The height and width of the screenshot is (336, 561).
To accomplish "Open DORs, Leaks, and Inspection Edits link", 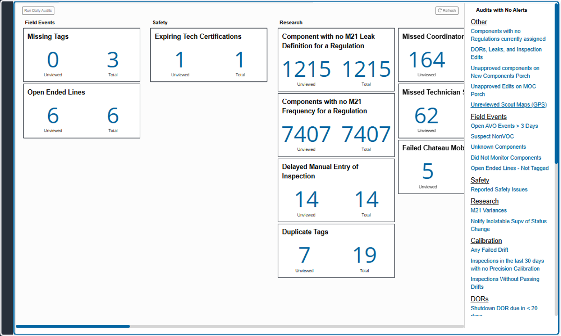I will click(x=506, y=53).
